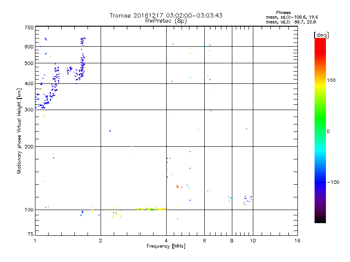Screen dimensions: 350x262
Task: Select the 'RwPretec (8p)' subtitle text
Action: (166, 21)
